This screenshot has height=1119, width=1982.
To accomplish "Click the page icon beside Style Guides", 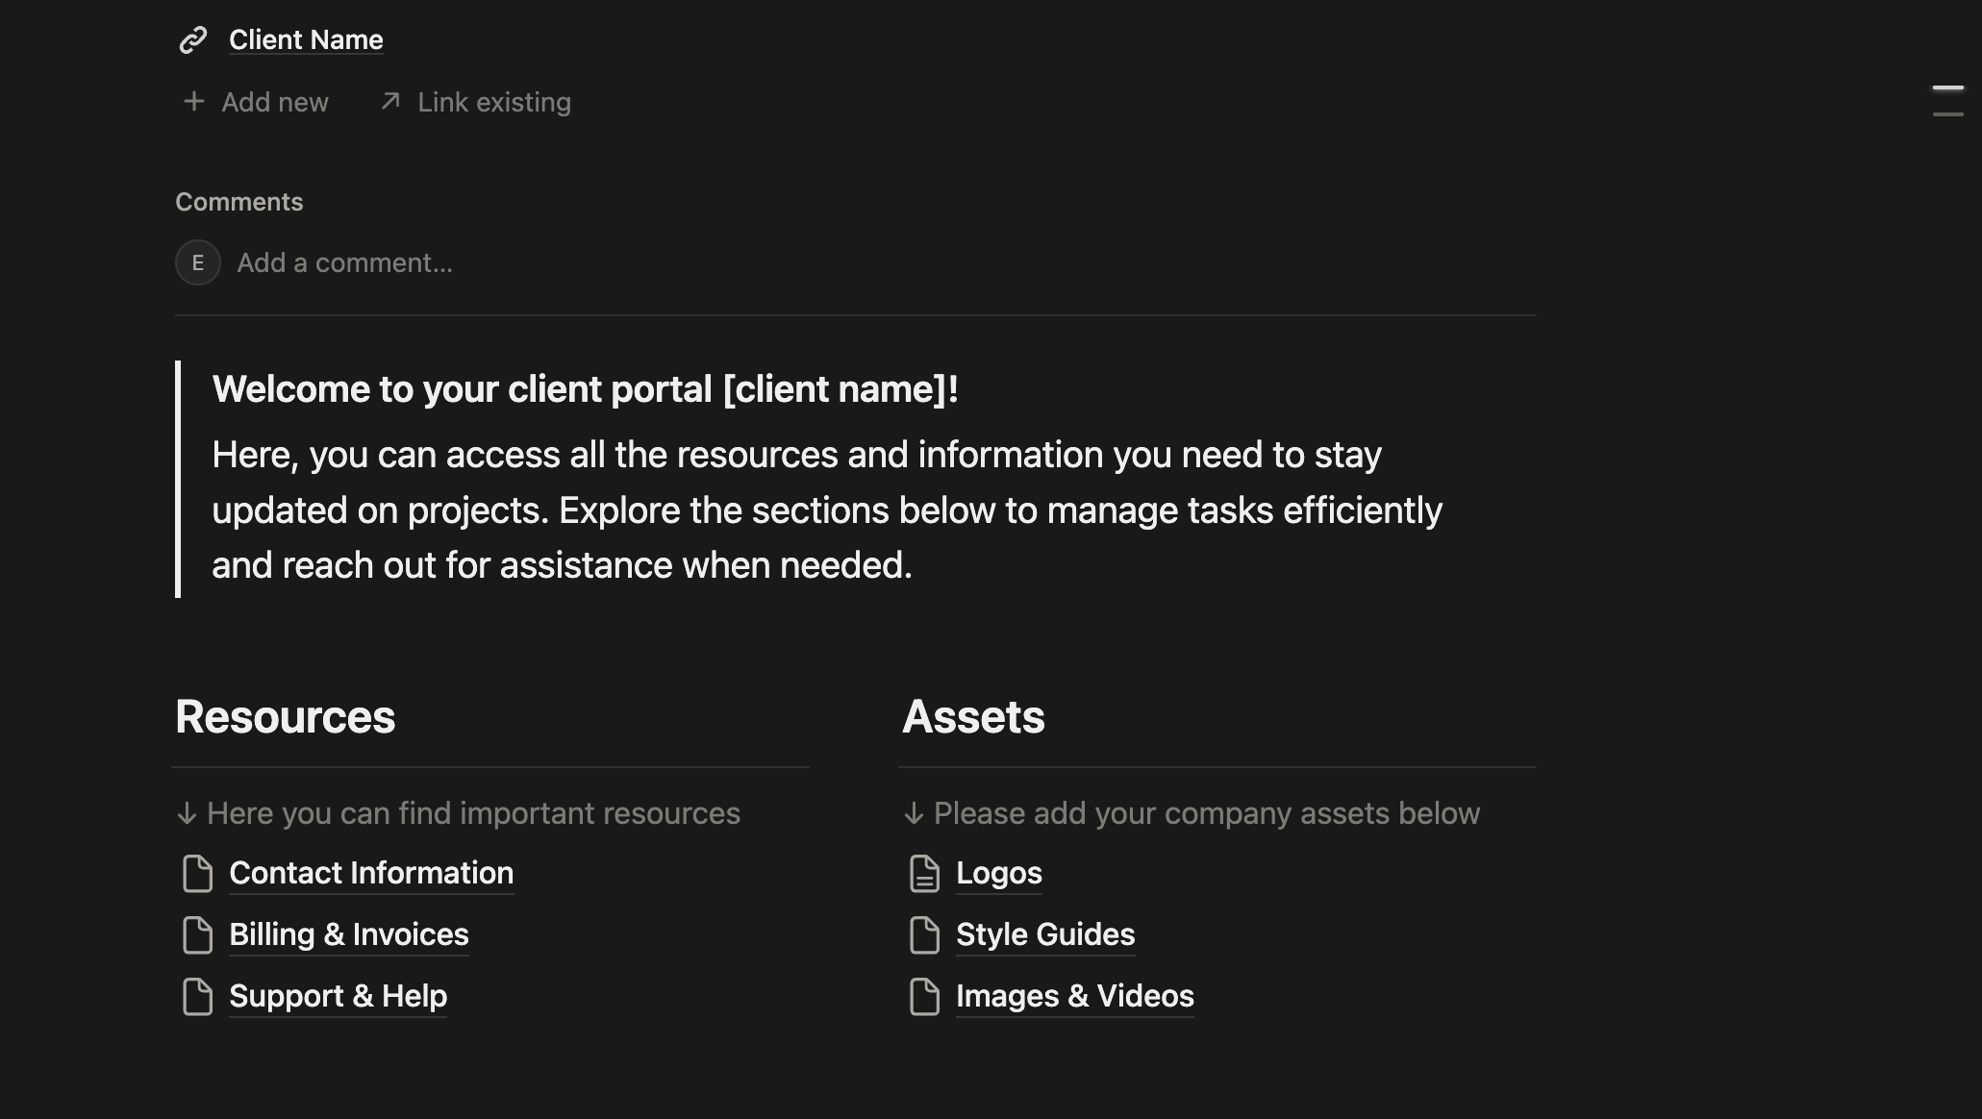I will (924, 935).
